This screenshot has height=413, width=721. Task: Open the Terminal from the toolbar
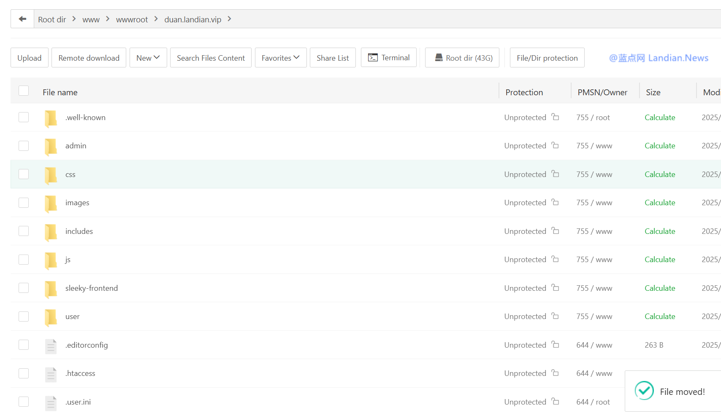pos(388,58)
